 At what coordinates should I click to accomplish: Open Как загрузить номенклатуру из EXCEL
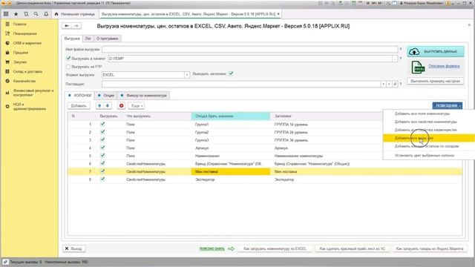[x=275, y=248]
